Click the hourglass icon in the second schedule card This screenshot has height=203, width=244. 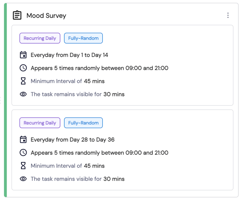[23, 166]
